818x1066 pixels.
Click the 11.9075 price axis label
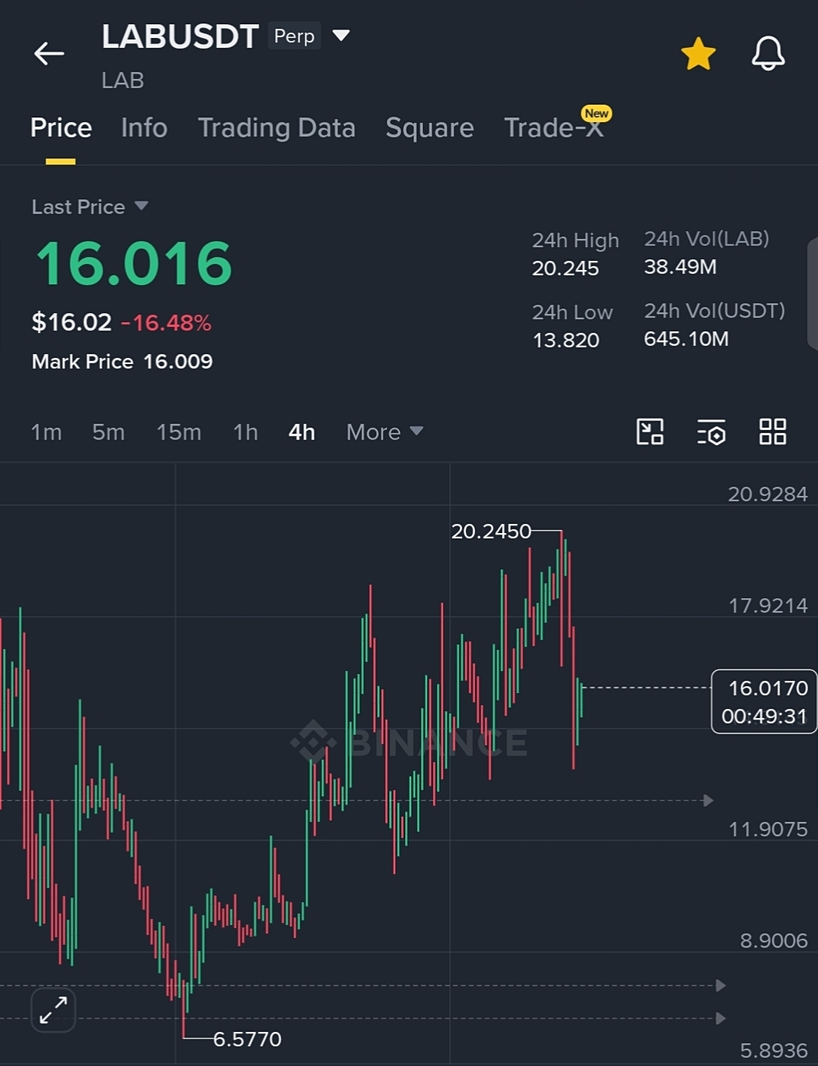[x=768, y=829]
